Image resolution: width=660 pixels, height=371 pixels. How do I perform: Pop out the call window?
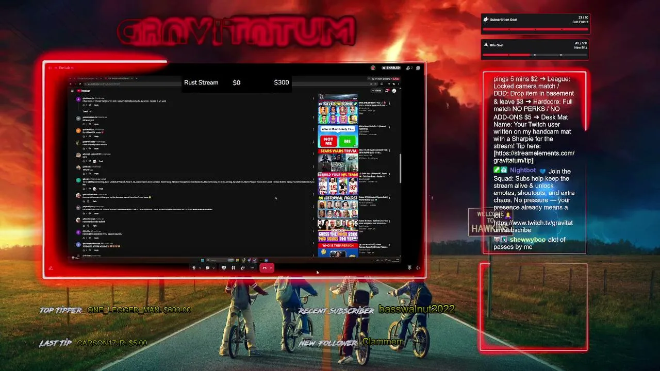tap(409, 268)
